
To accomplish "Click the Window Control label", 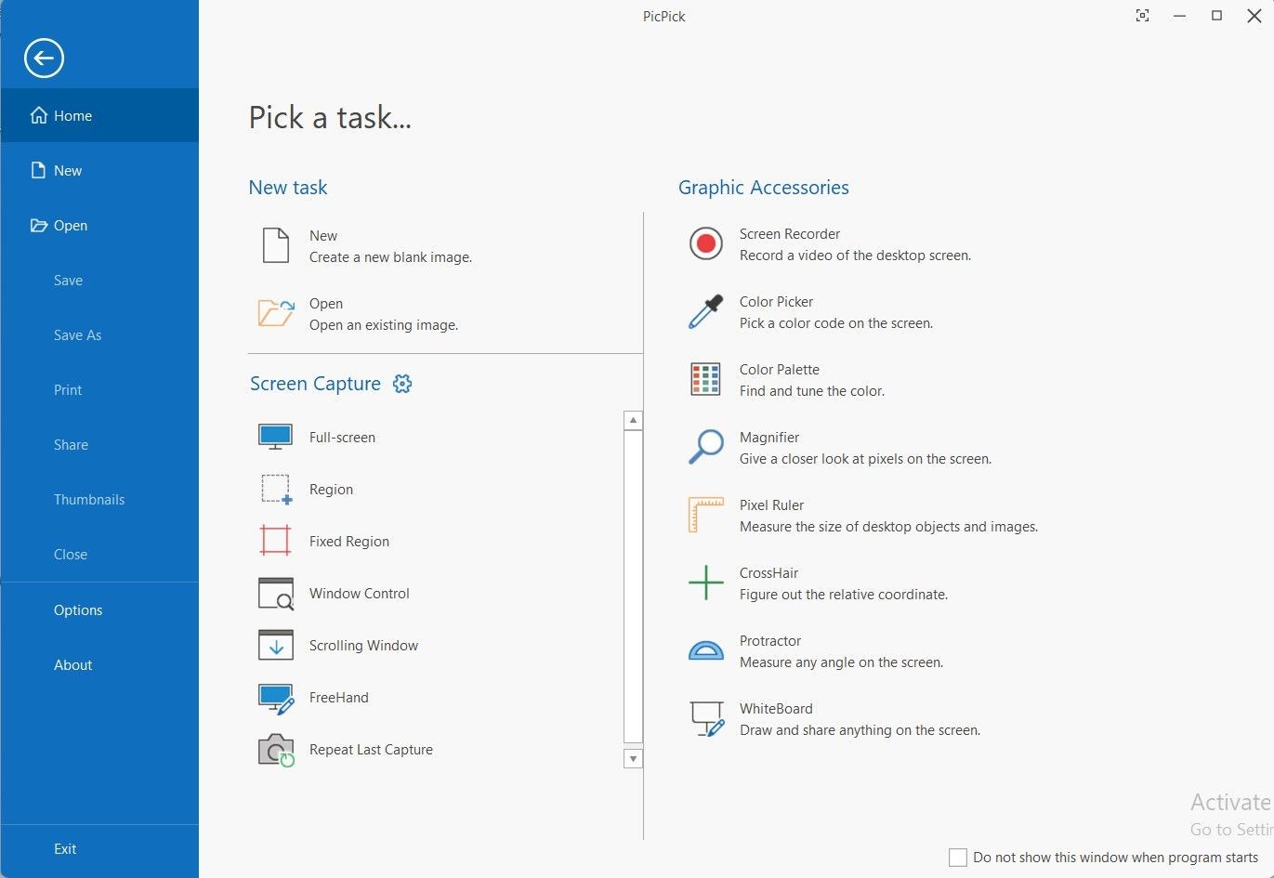I will tap(359, 593).
